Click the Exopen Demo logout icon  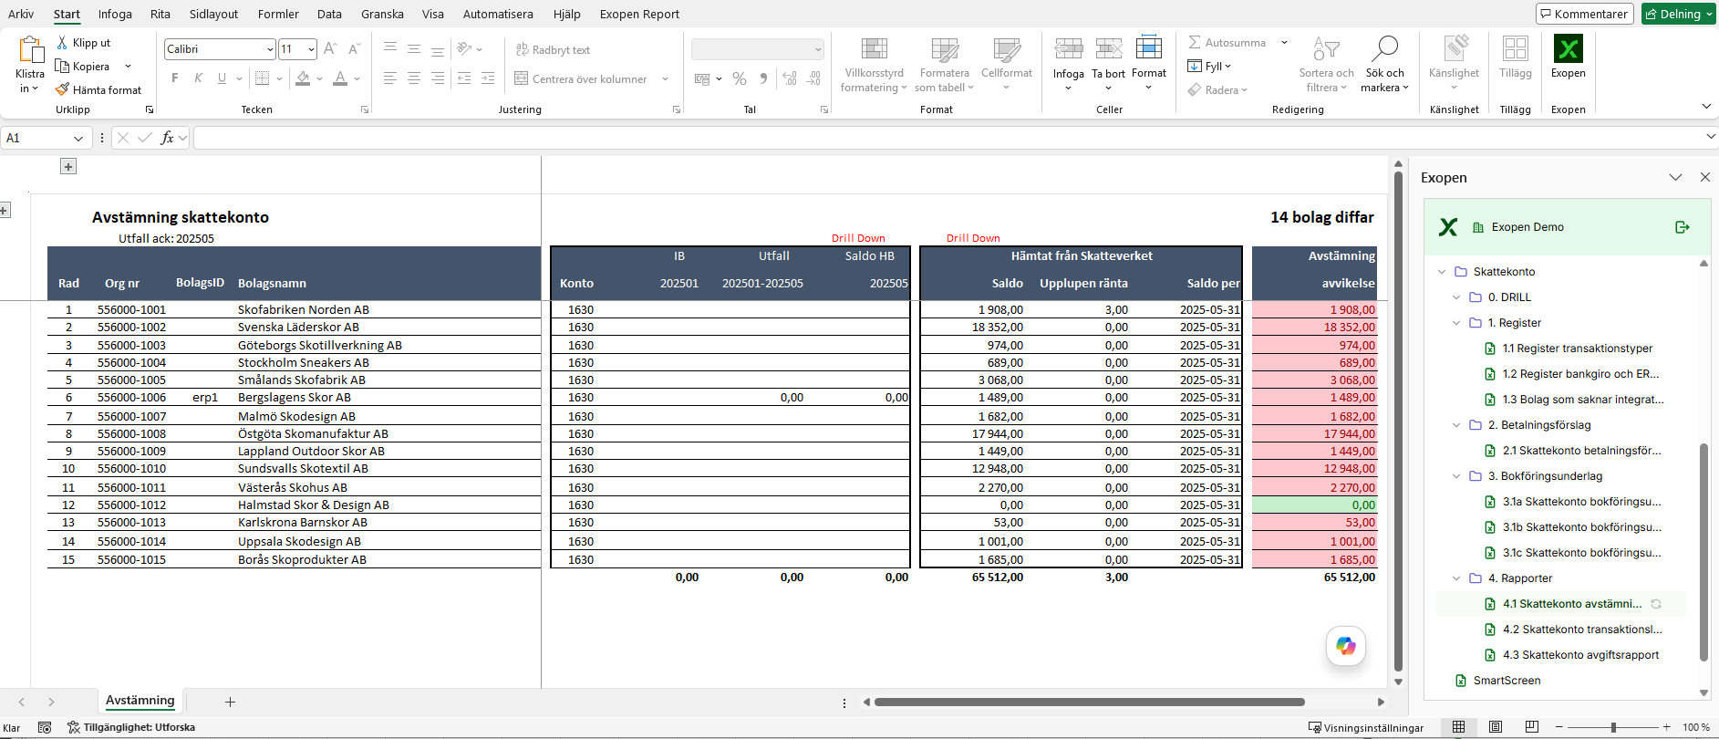1683,227
